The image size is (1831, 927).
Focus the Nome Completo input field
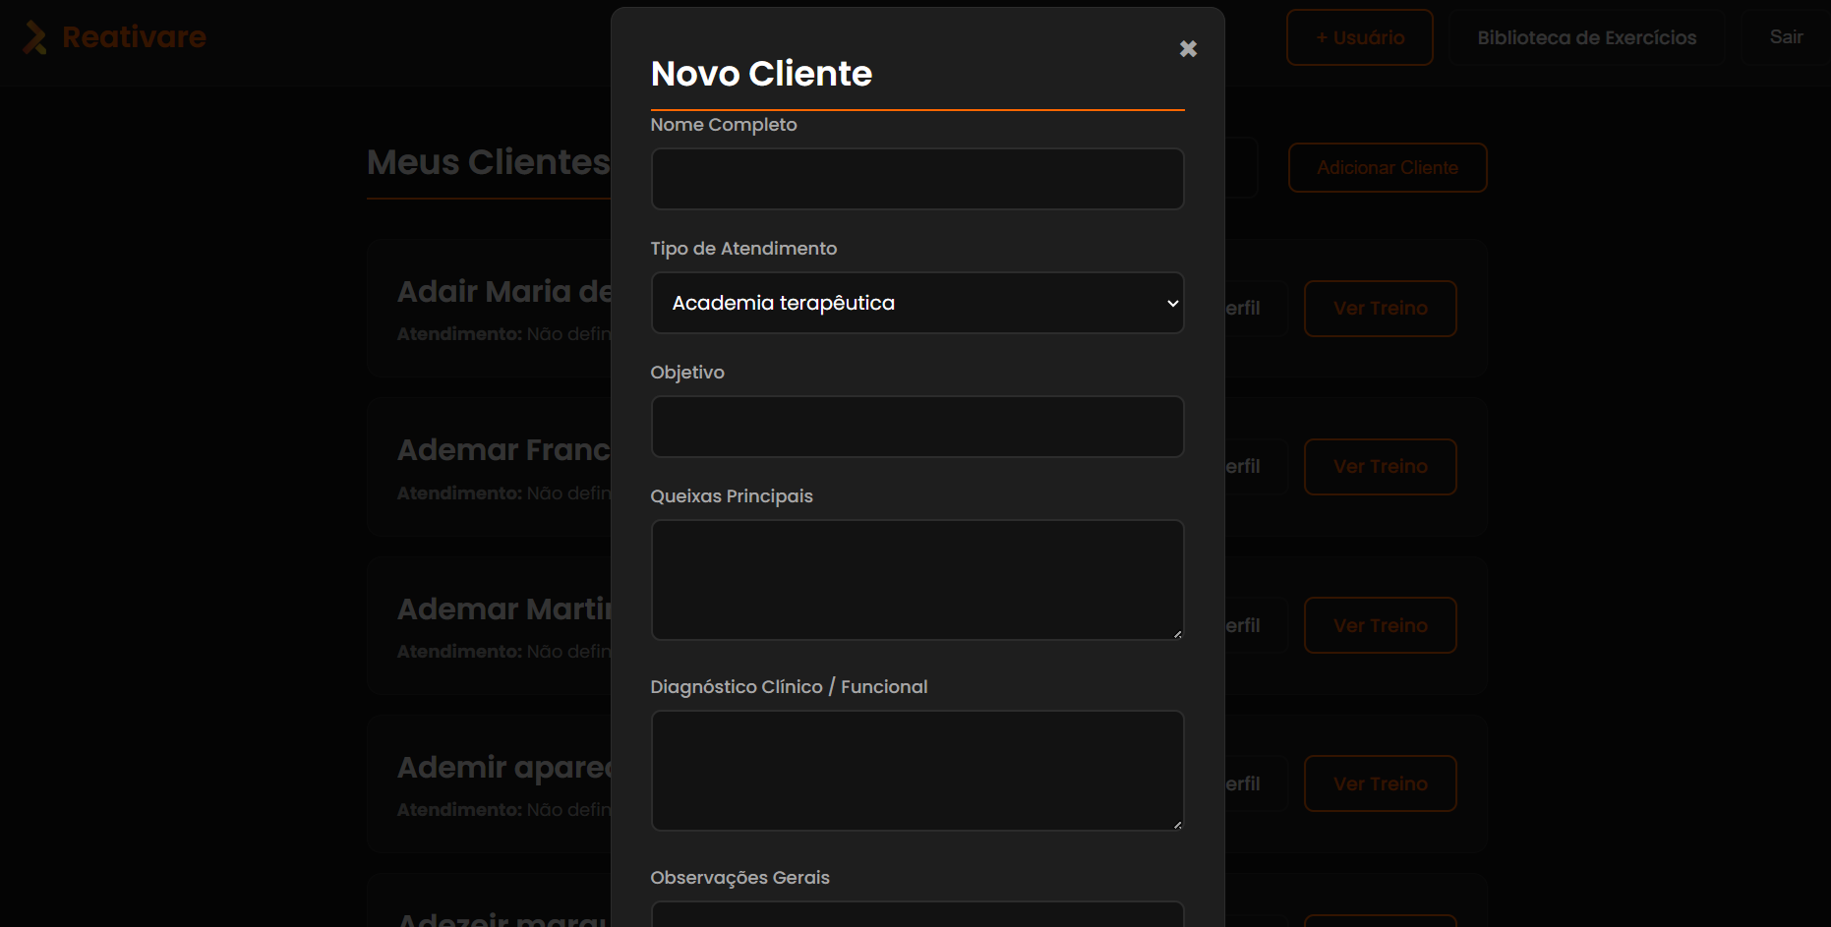(917, 179)
